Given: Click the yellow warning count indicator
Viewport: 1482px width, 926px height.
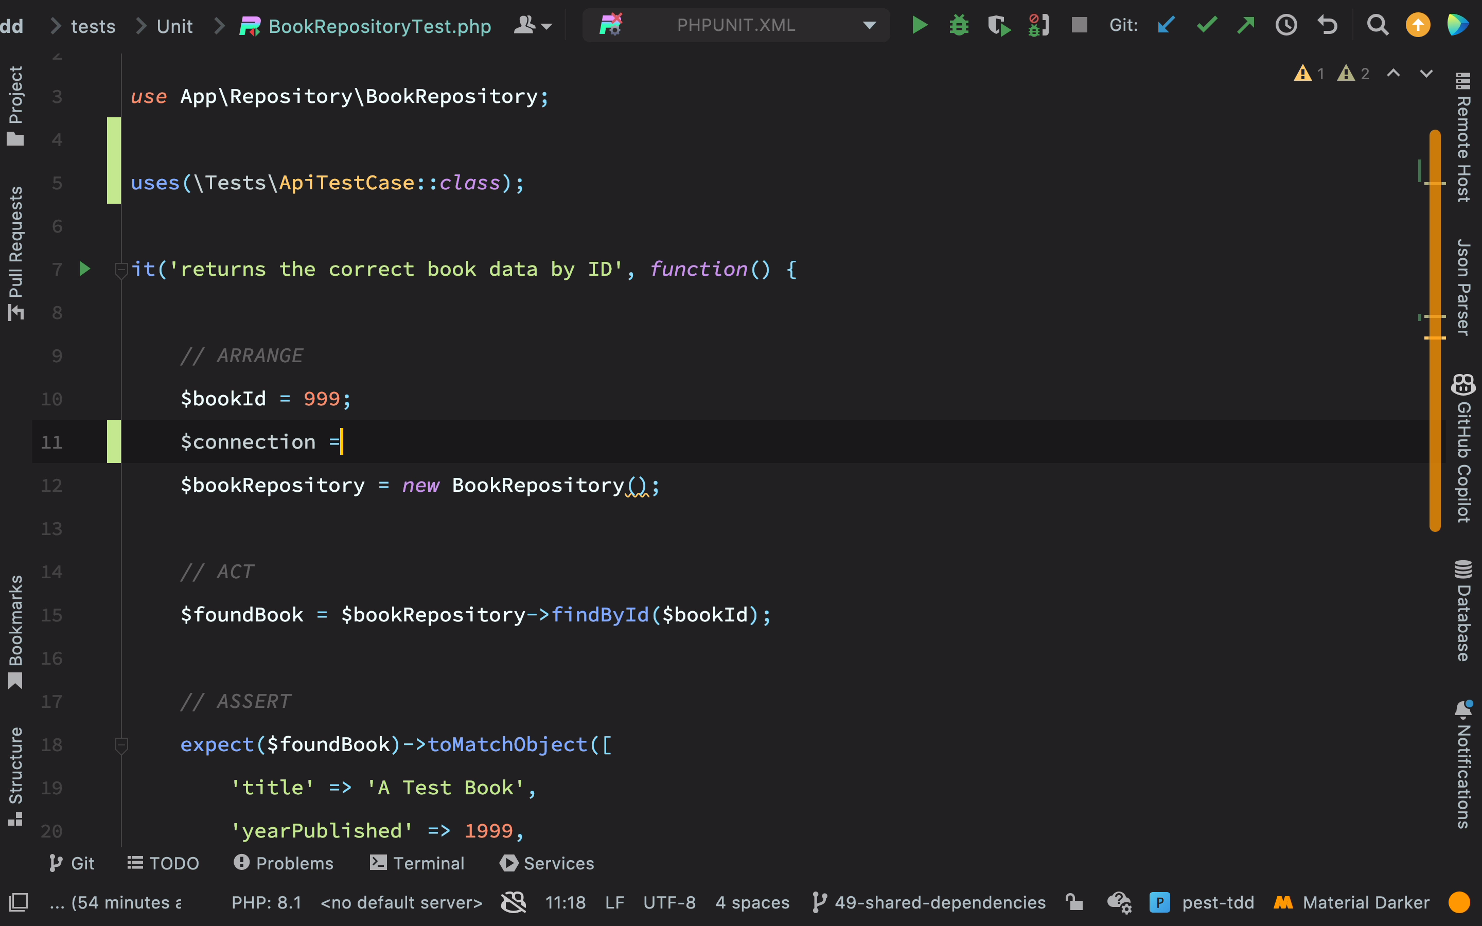Looking at the screenshot, I should tap(1309, 74).
